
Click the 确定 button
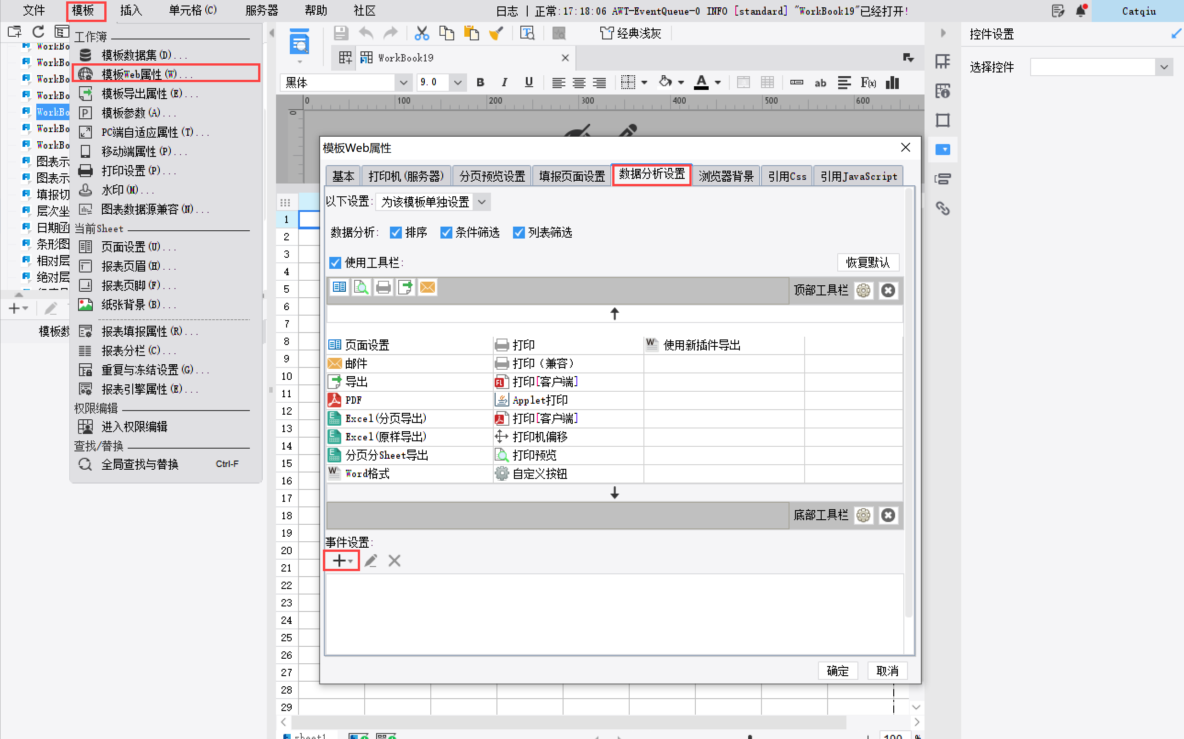838,671
